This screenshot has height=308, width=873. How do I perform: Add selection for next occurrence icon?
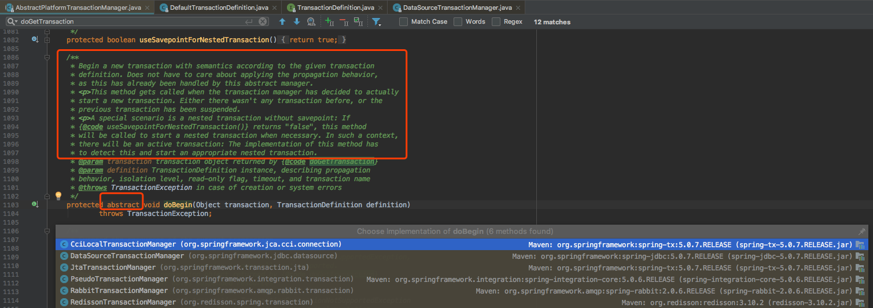(x=330, y=21)
